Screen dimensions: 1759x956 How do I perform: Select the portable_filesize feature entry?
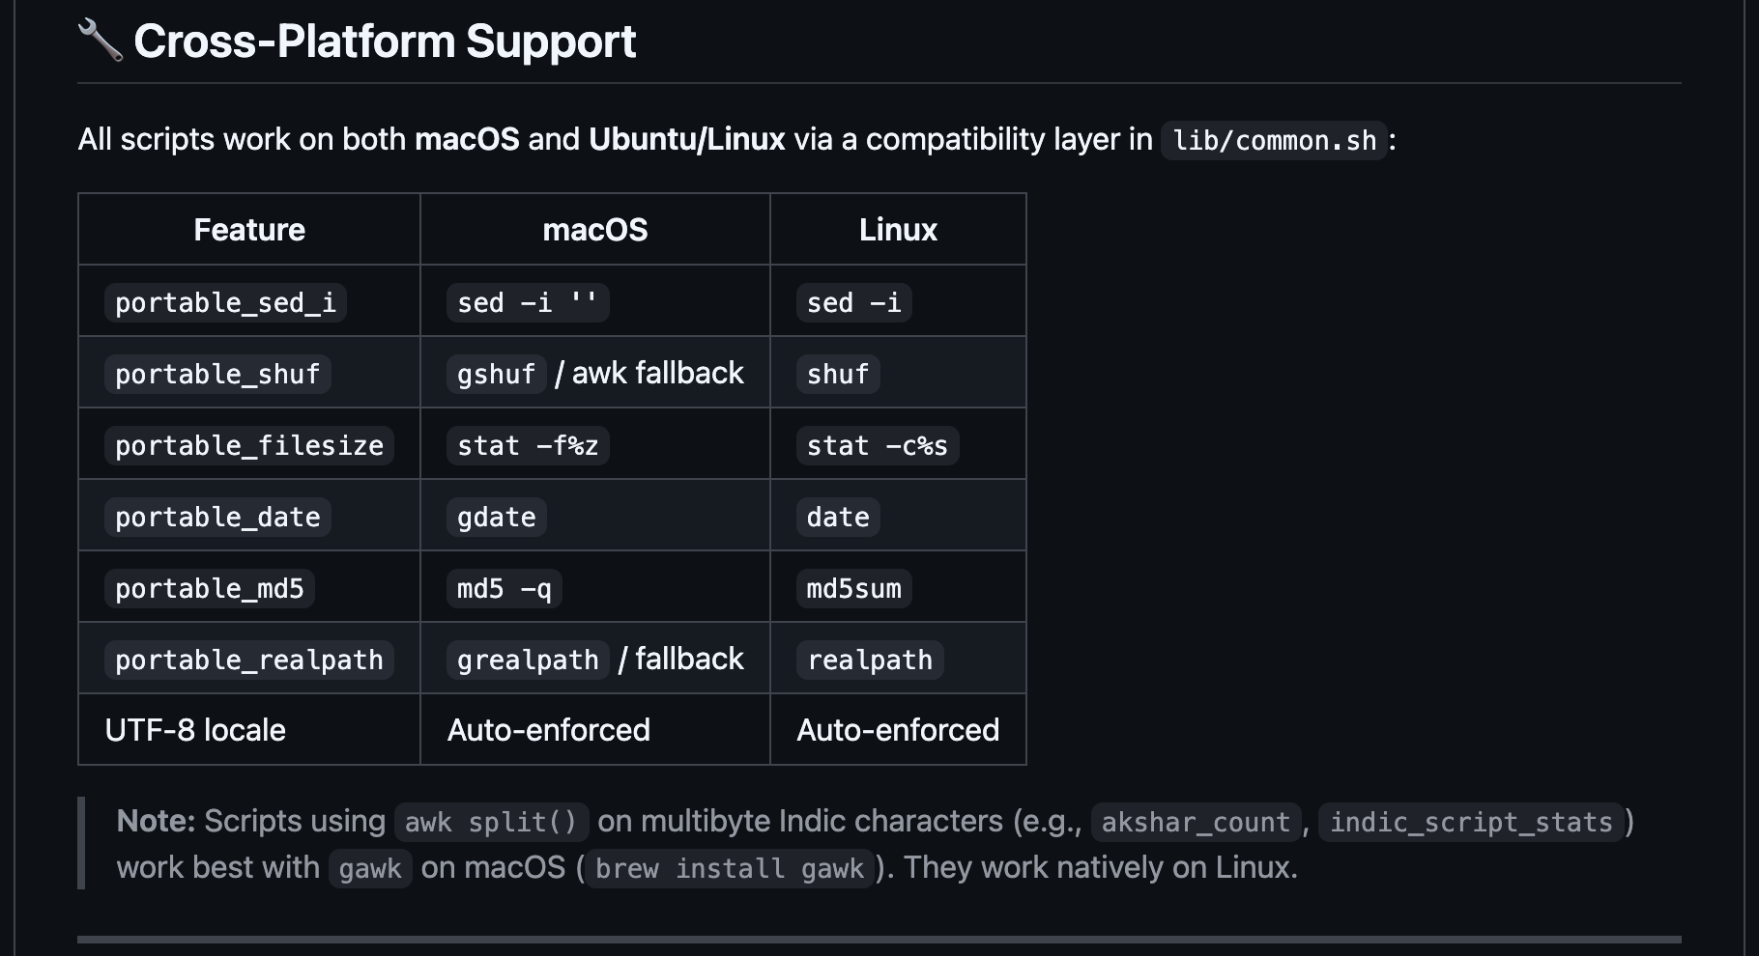point(249,446)
